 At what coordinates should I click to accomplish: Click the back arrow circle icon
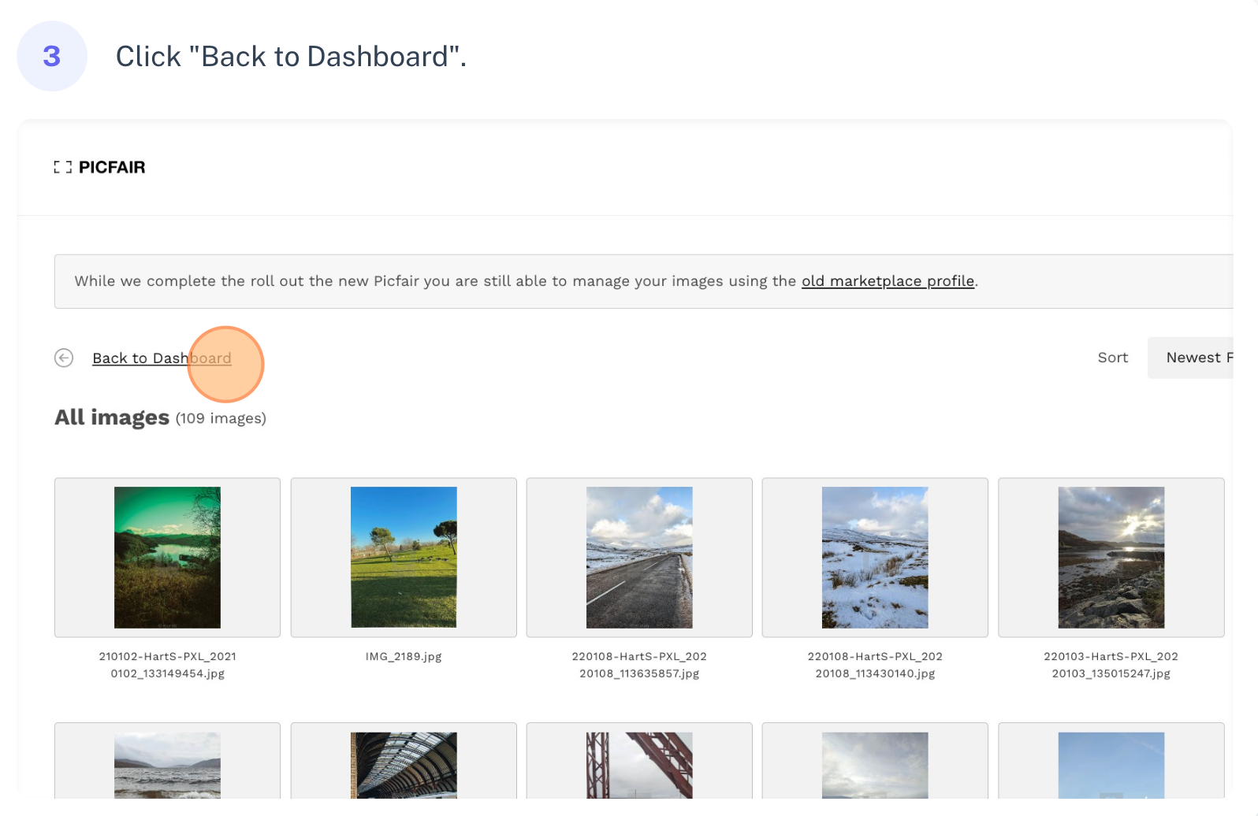click(64, 358)
